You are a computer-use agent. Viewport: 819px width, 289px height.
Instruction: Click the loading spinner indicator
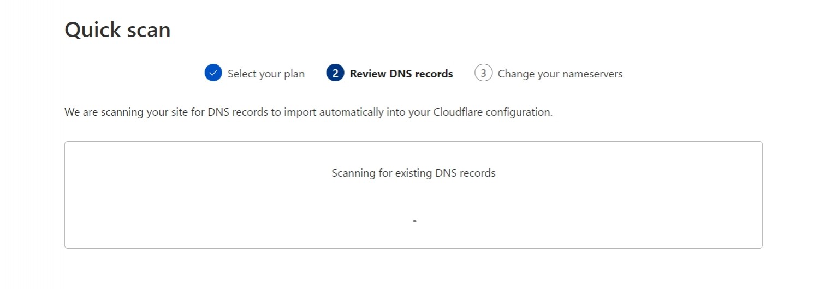click(x=415, y=221)
